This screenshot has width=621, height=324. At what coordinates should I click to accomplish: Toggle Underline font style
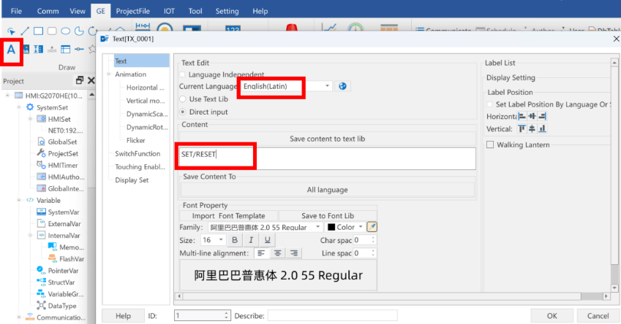(x=267, y=240)
